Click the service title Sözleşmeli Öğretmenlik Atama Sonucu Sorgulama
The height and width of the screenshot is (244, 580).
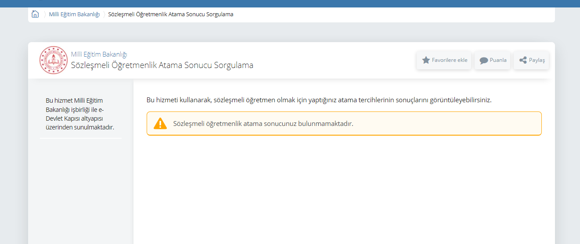(x=162, y=65)
